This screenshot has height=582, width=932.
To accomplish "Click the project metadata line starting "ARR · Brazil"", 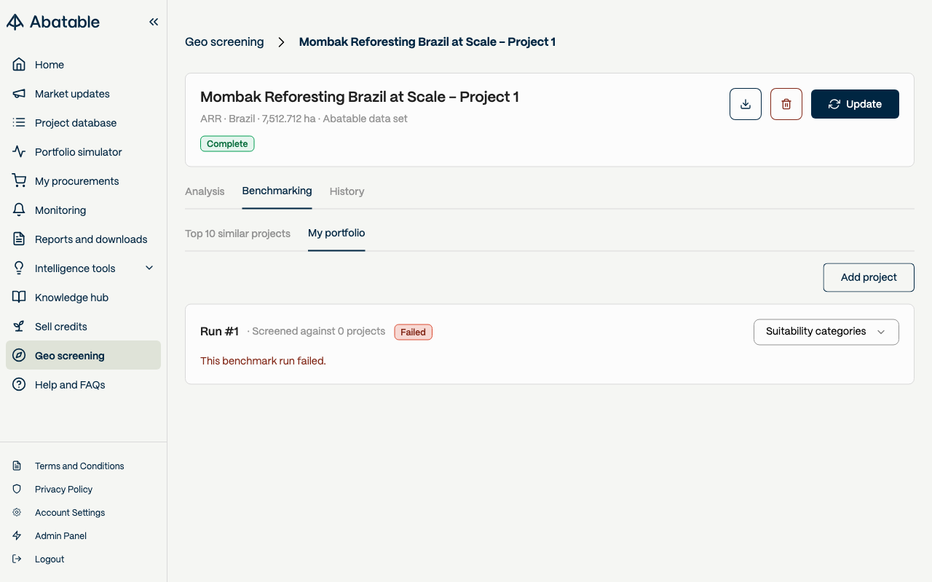I will 304,119.
